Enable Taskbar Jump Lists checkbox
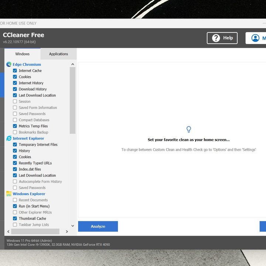This screenshot has height=266, width=266. (15, 225)
